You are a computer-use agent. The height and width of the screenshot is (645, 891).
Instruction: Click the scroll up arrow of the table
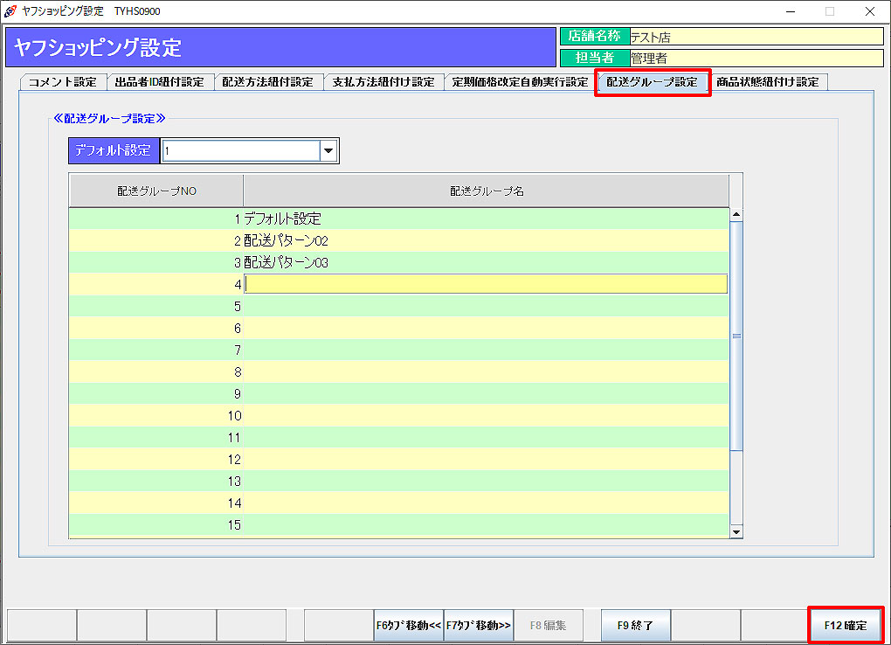click(x=736, y=214)
